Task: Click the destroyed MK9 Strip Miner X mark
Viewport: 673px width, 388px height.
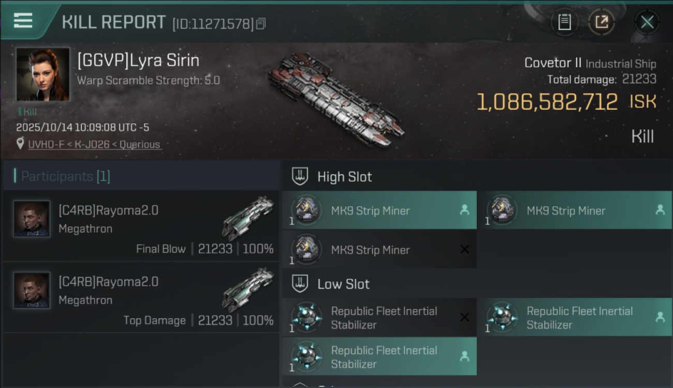Action: click(x=464, y=249)
